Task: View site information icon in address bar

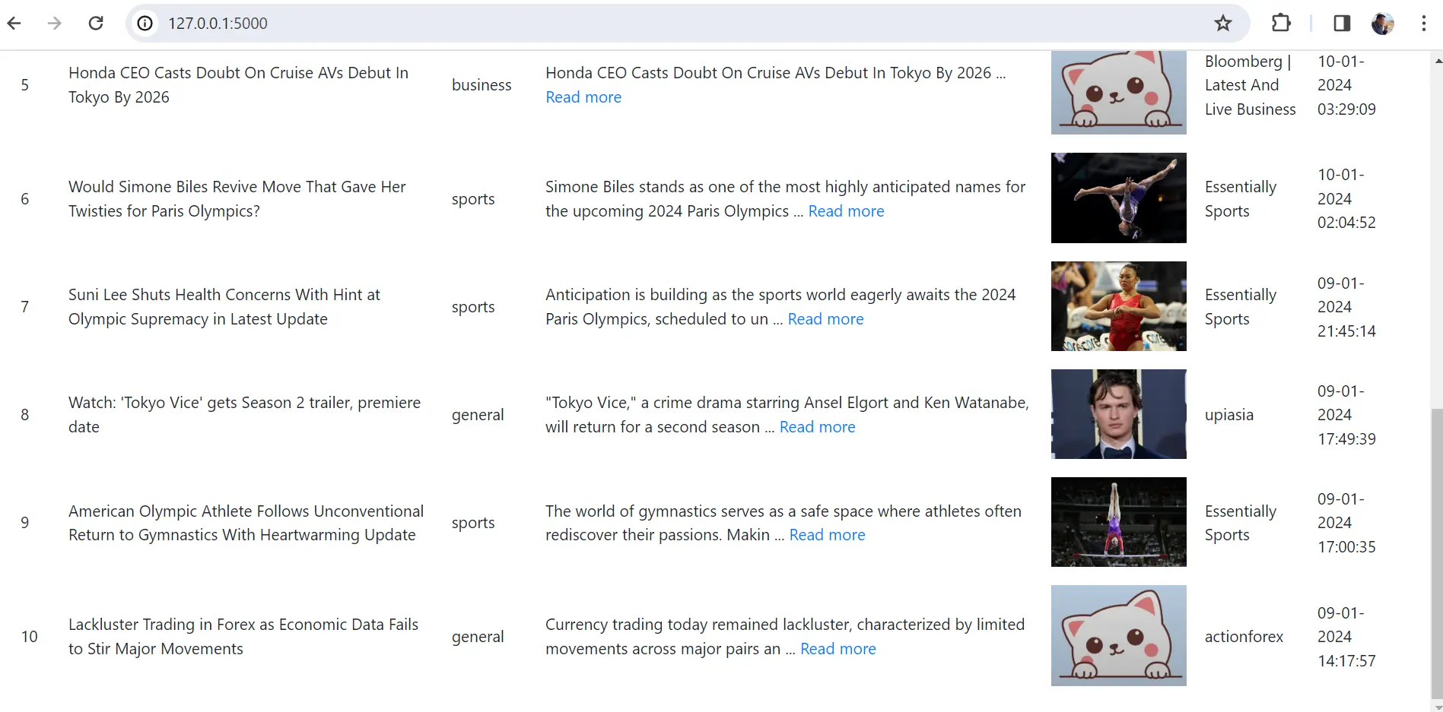Action: (145, 24)
